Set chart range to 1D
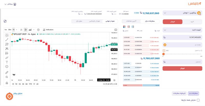Screen dimensions: 205x106 tap(13, 84)
